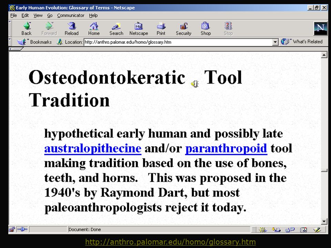Collapse the location toolbar grip
Screen dimensions: 331x248
(10, 42)
